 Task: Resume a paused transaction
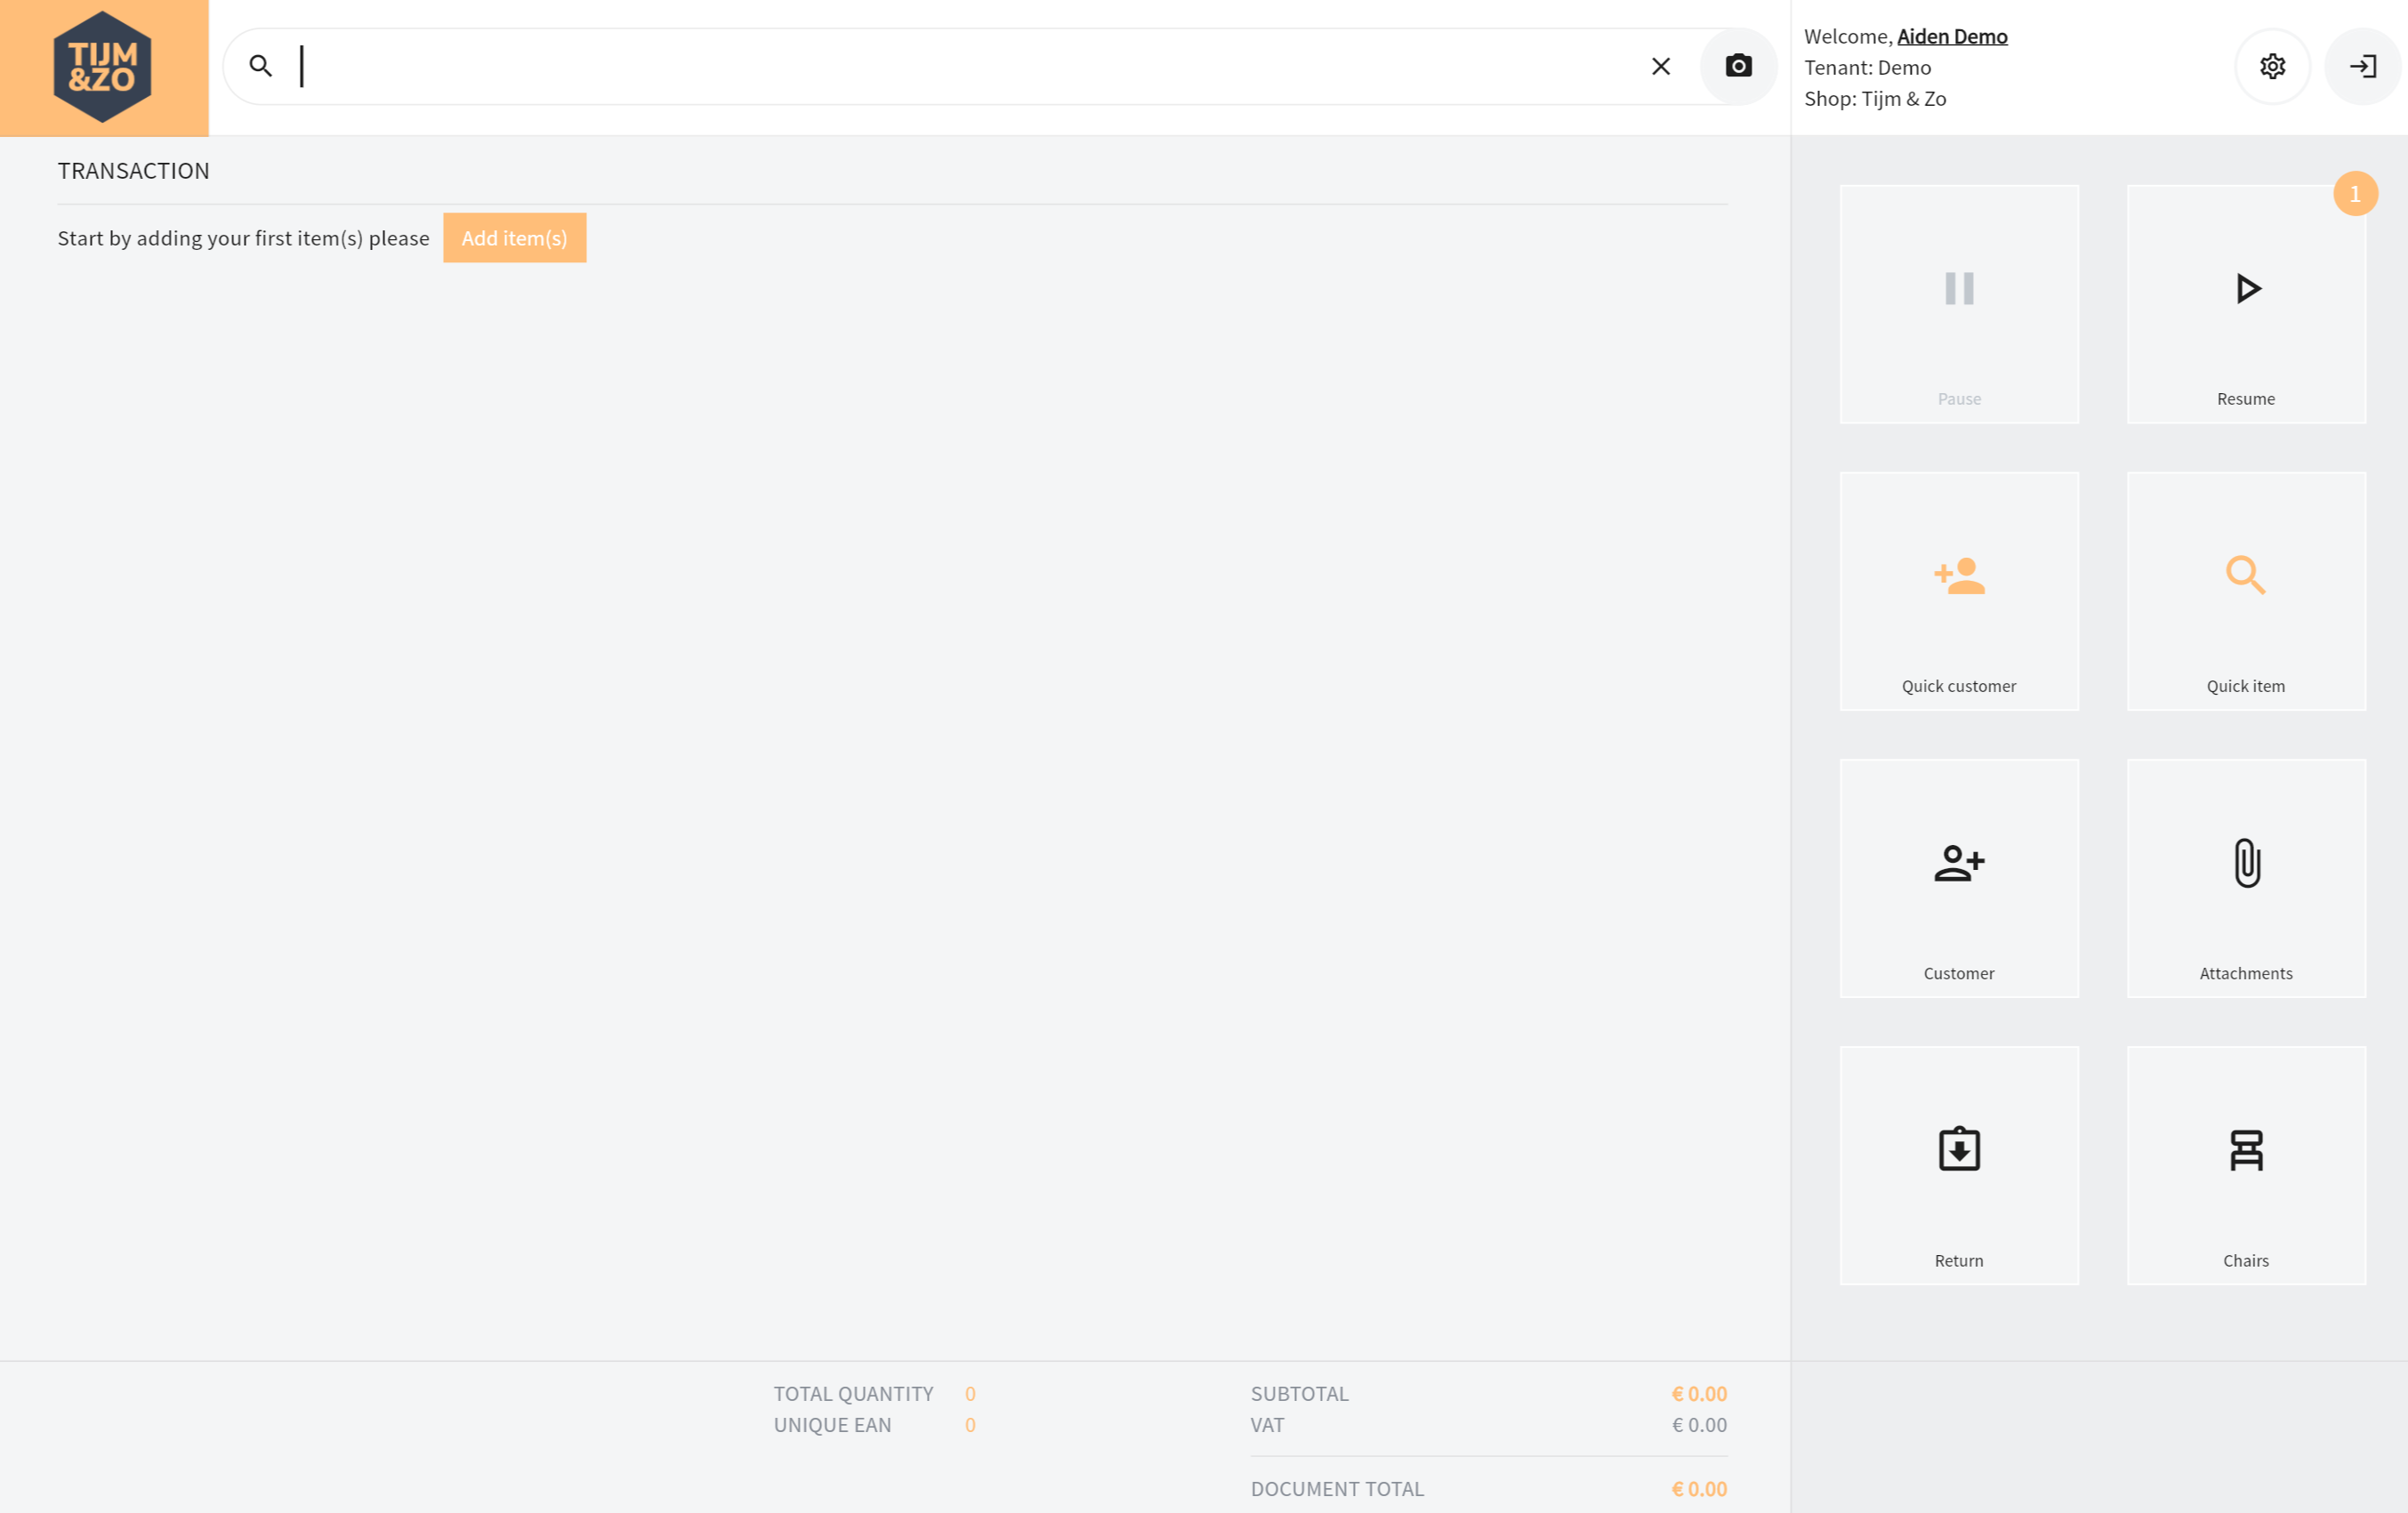click(2245, 304)
